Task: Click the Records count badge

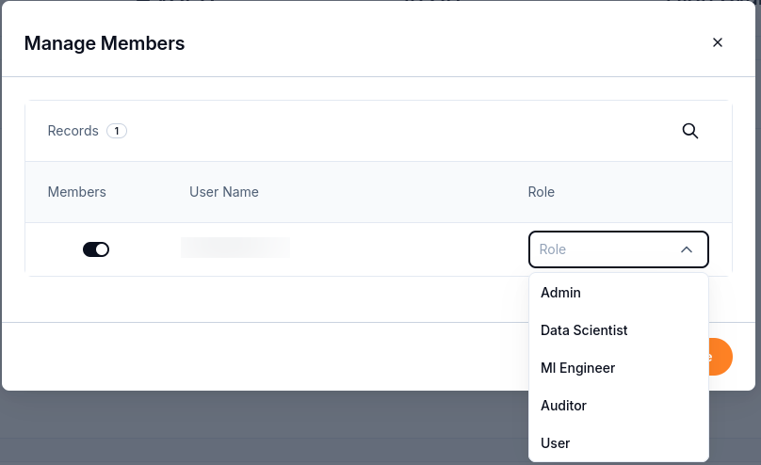Action: point(117,131)
